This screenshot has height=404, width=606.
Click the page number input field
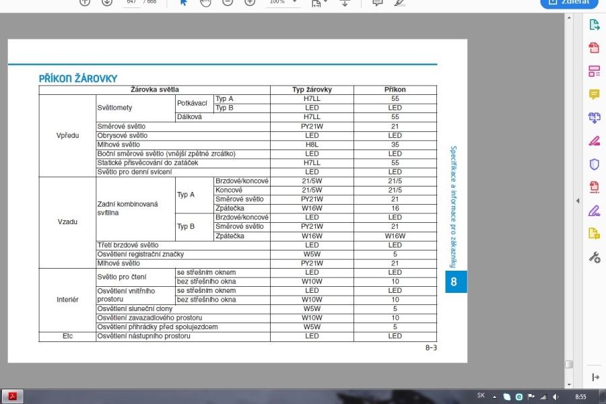coord(131,3)
